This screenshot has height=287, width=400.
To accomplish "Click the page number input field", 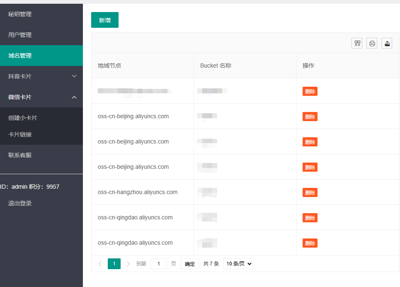I will tap(159, 264).
